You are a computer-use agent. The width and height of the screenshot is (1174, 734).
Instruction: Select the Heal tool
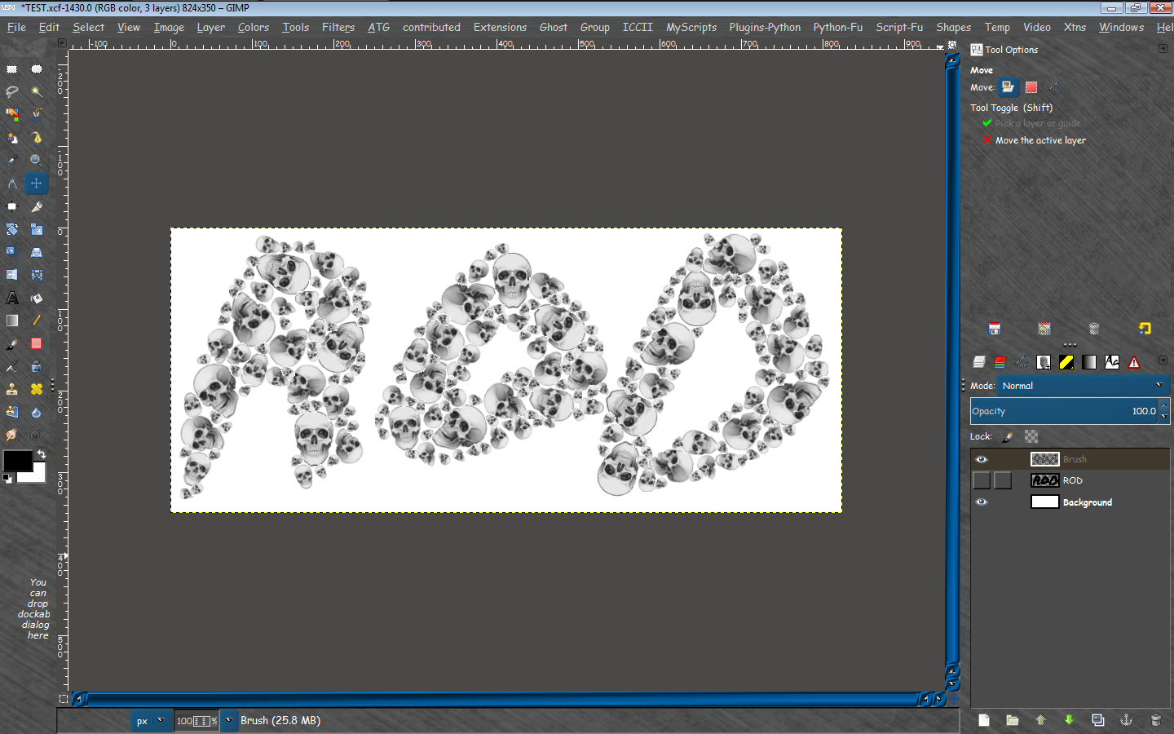(37, 389)
